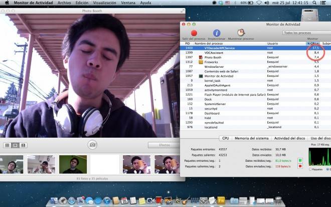
Task: Open the Archivo menu
Action: pos(64,3)
